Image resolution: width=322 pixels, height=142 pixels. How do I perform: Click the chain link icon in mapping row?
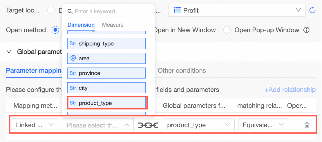(148, 125)
